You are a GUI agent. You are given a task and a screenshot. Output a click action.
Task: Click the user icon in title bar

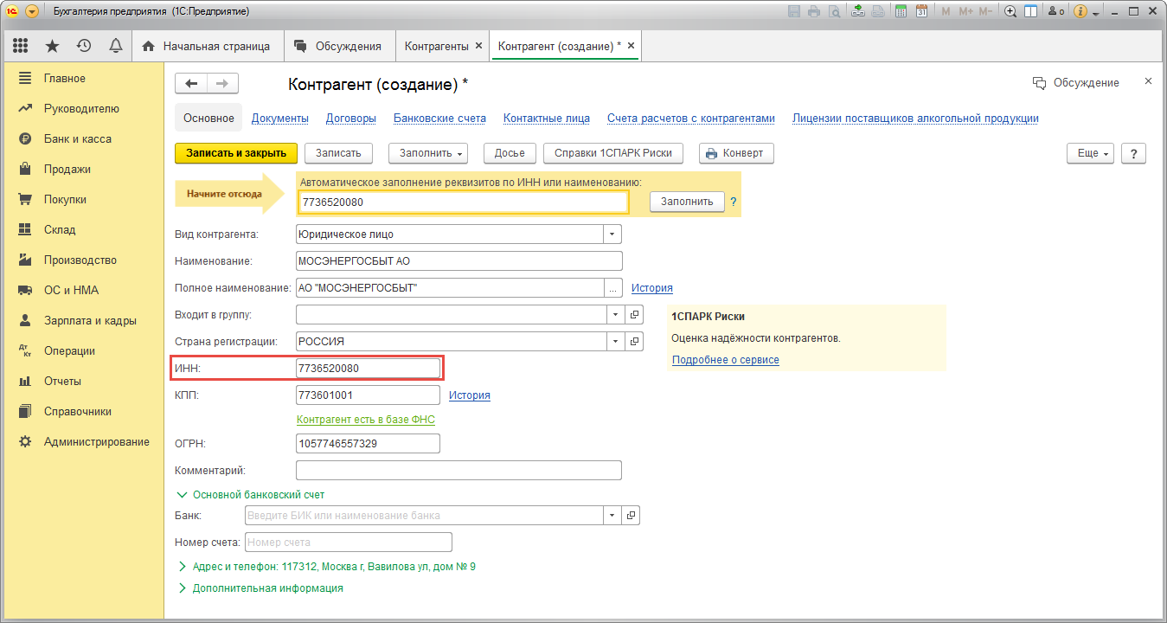tap(1055, 11)
